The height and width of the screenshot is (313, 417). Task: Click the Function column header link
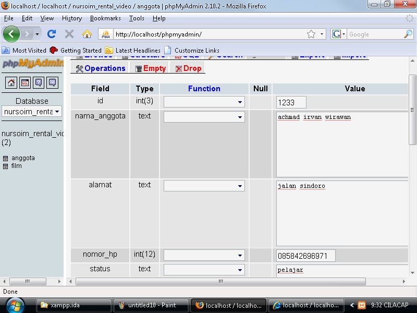point(204,89)
